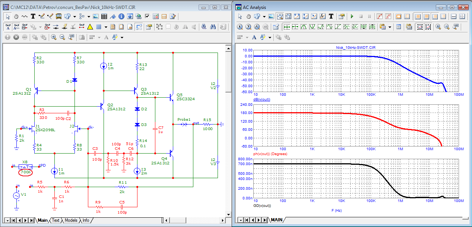The image size is (472, 227).
Task: Select the bold T text tool in schematic window
Action: coord(33,16)
